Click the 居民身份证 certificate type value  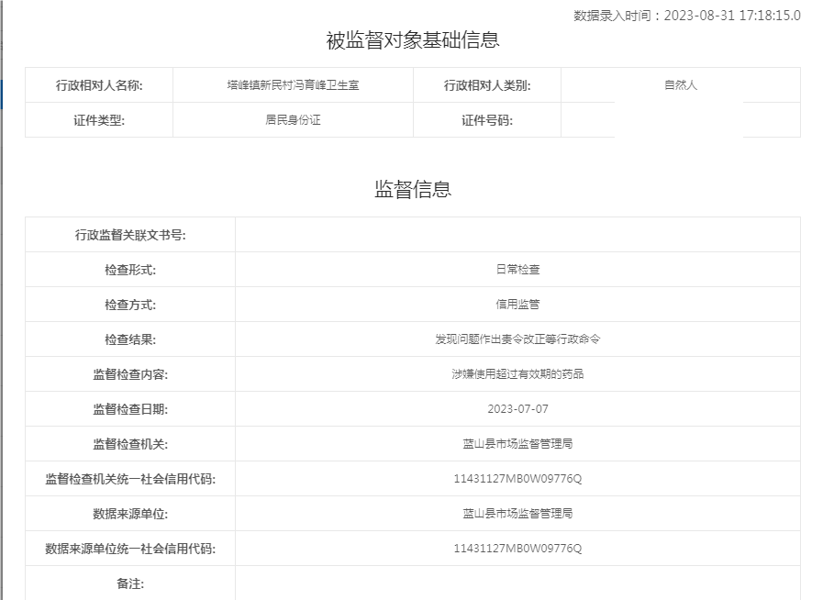point(293,120)
